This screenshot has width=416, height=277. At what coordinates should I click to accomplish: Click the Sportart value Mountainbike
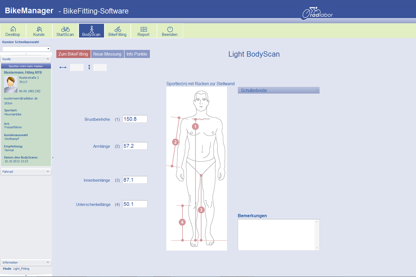pos(12,114)
